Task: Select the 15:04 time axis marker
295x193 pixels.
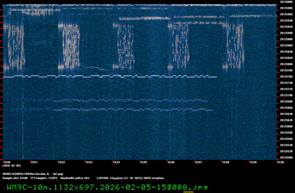Action: 116,162
